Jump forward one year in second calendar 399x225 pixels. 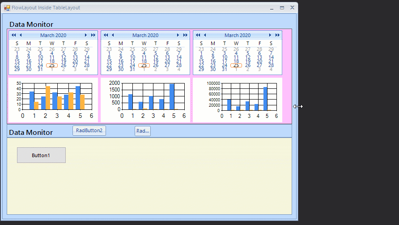click(x=185, y=35)
